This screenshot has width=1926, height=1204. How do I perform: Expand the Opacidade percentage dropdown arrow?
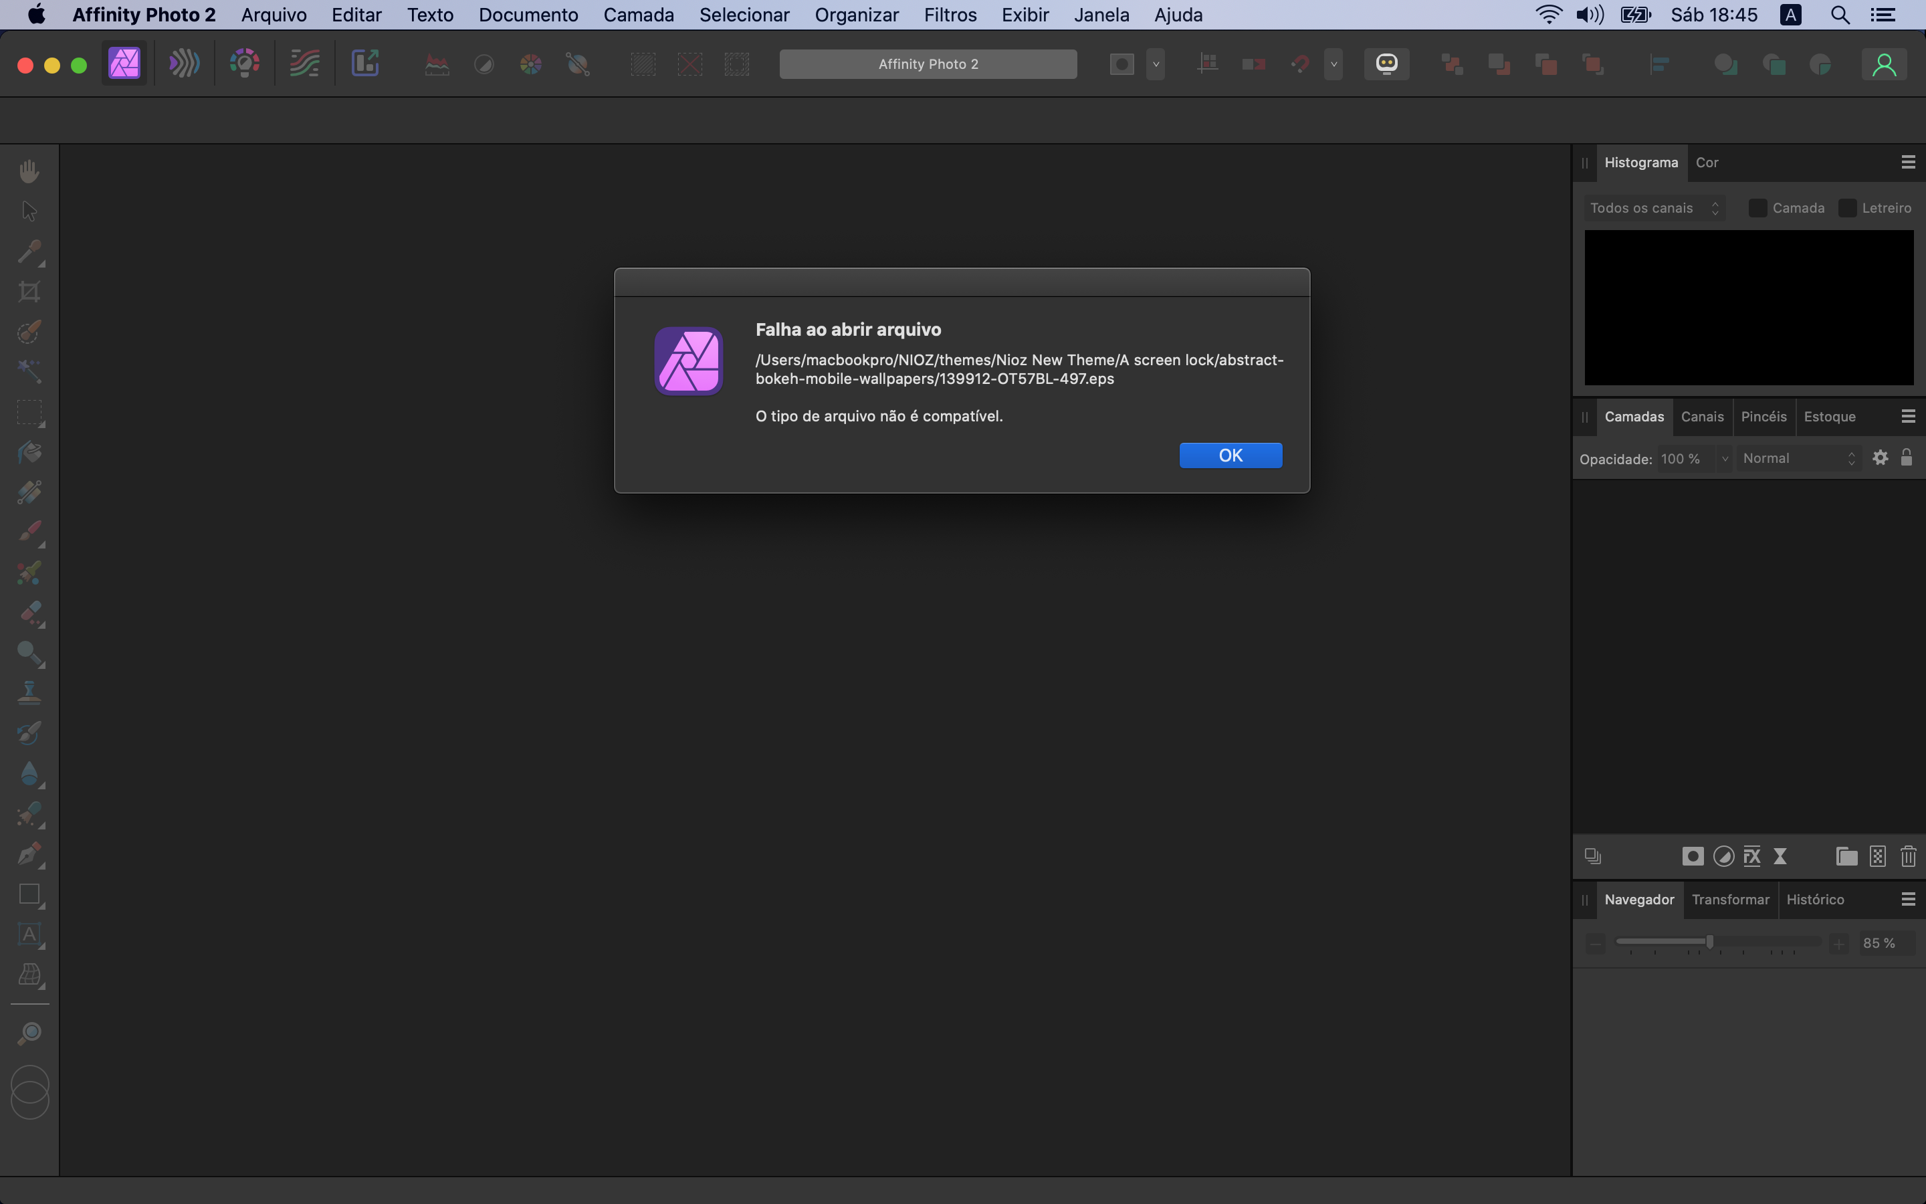pos(1724,459)
